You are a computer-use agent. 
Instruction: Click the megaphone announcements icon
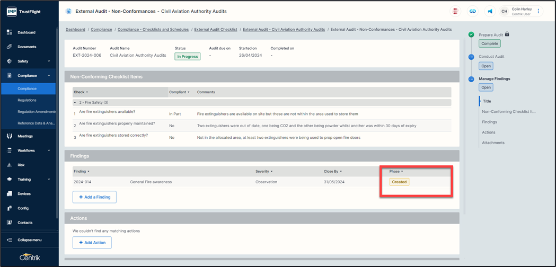[490, 11]
